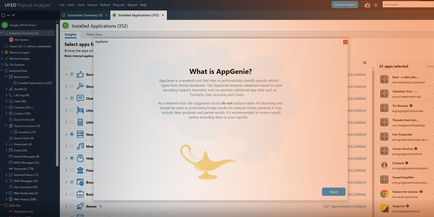Viewport: 434px width, 217px height.
Task: Select the Chat speech-bubble category icon
Action: 80,98
